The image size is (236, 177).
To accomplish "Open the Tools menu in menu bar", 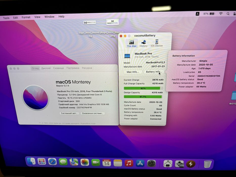I will 6,18.
